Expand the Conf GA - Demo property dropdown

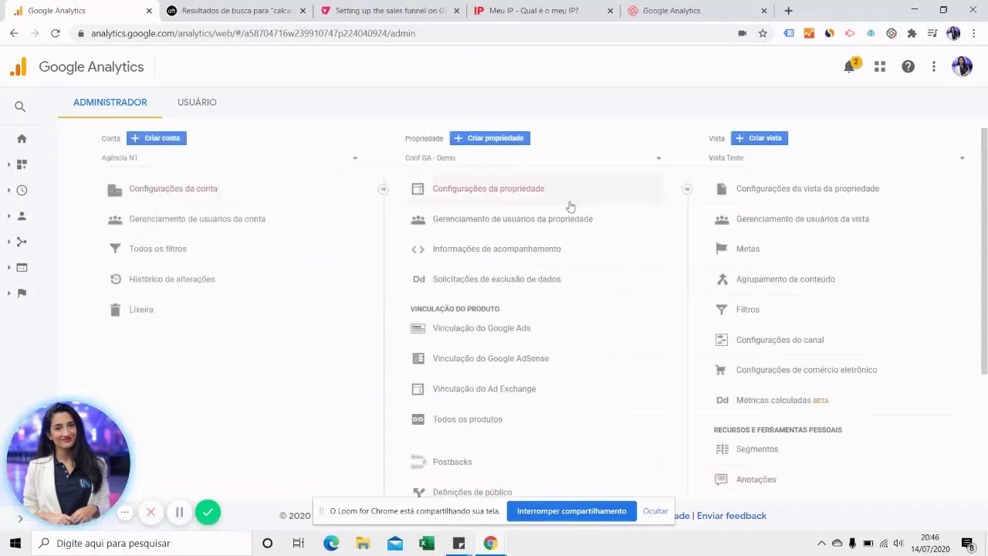(x=533, y=158)
